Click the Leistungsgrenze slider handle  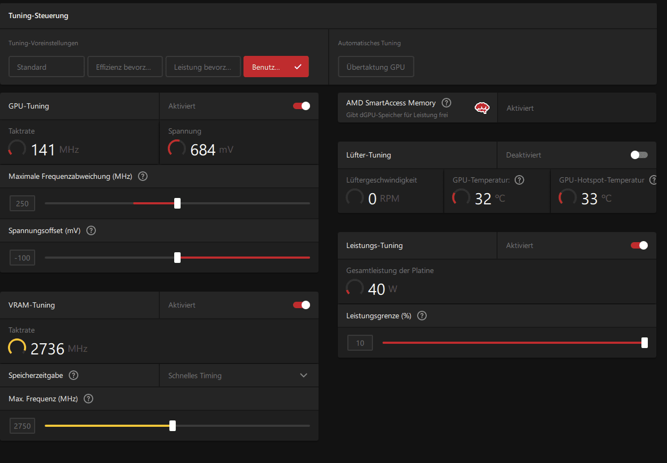coord(645,343)
